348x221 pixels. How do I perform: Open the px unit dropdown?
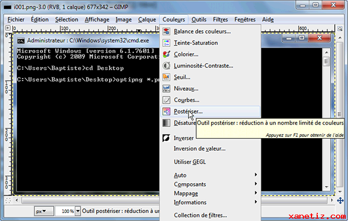43,211
